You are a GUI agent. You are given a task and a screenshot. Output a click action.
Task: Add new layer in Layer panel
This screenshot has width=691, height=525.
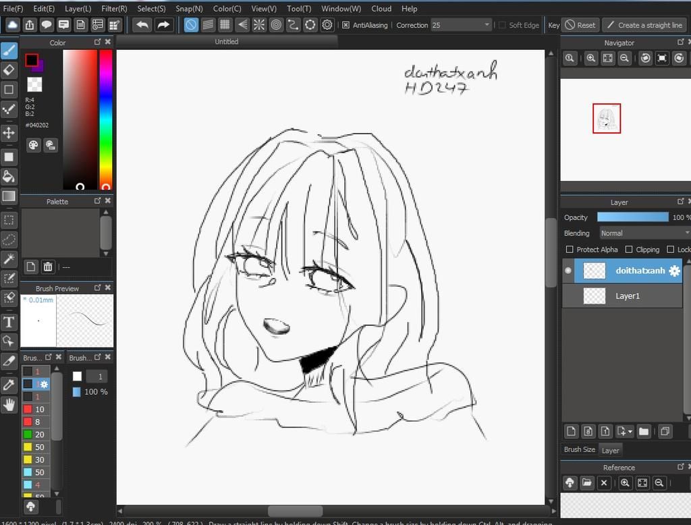[571, 431]
